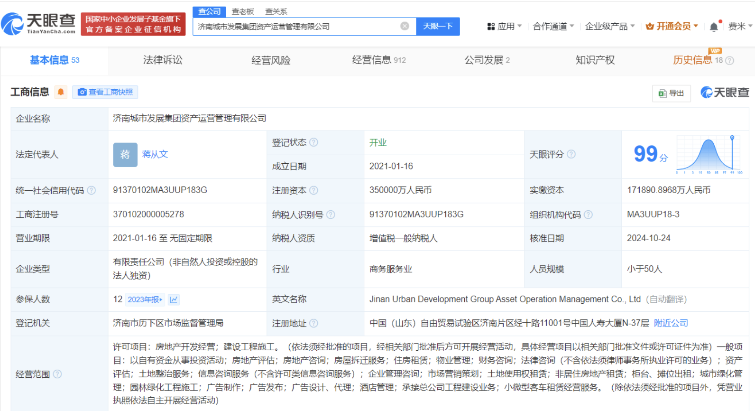Click the notification bell icon in header
Image resolution: width=755 pixels, height=411 pixels.
point(714,27)
